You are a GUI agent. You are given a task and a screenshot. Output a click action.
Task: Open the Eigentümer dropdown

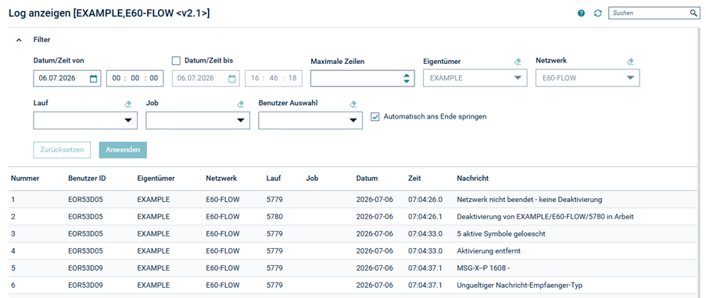click(x=518, y=78)
